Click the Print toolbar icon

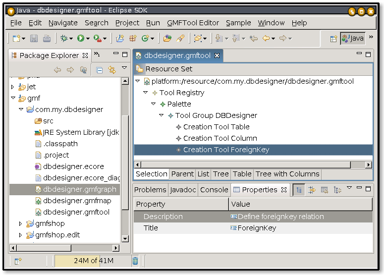tap(47, 38)
